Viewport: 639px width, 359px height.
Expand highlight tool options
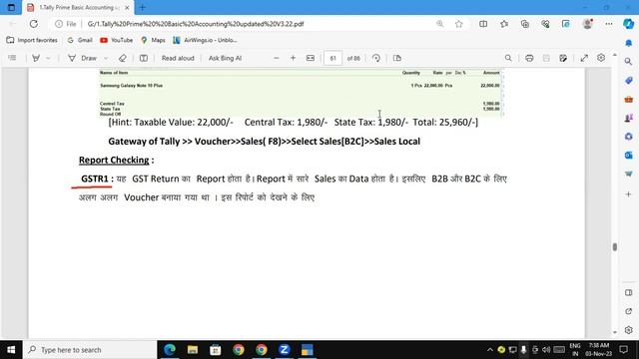pos(48,58)
